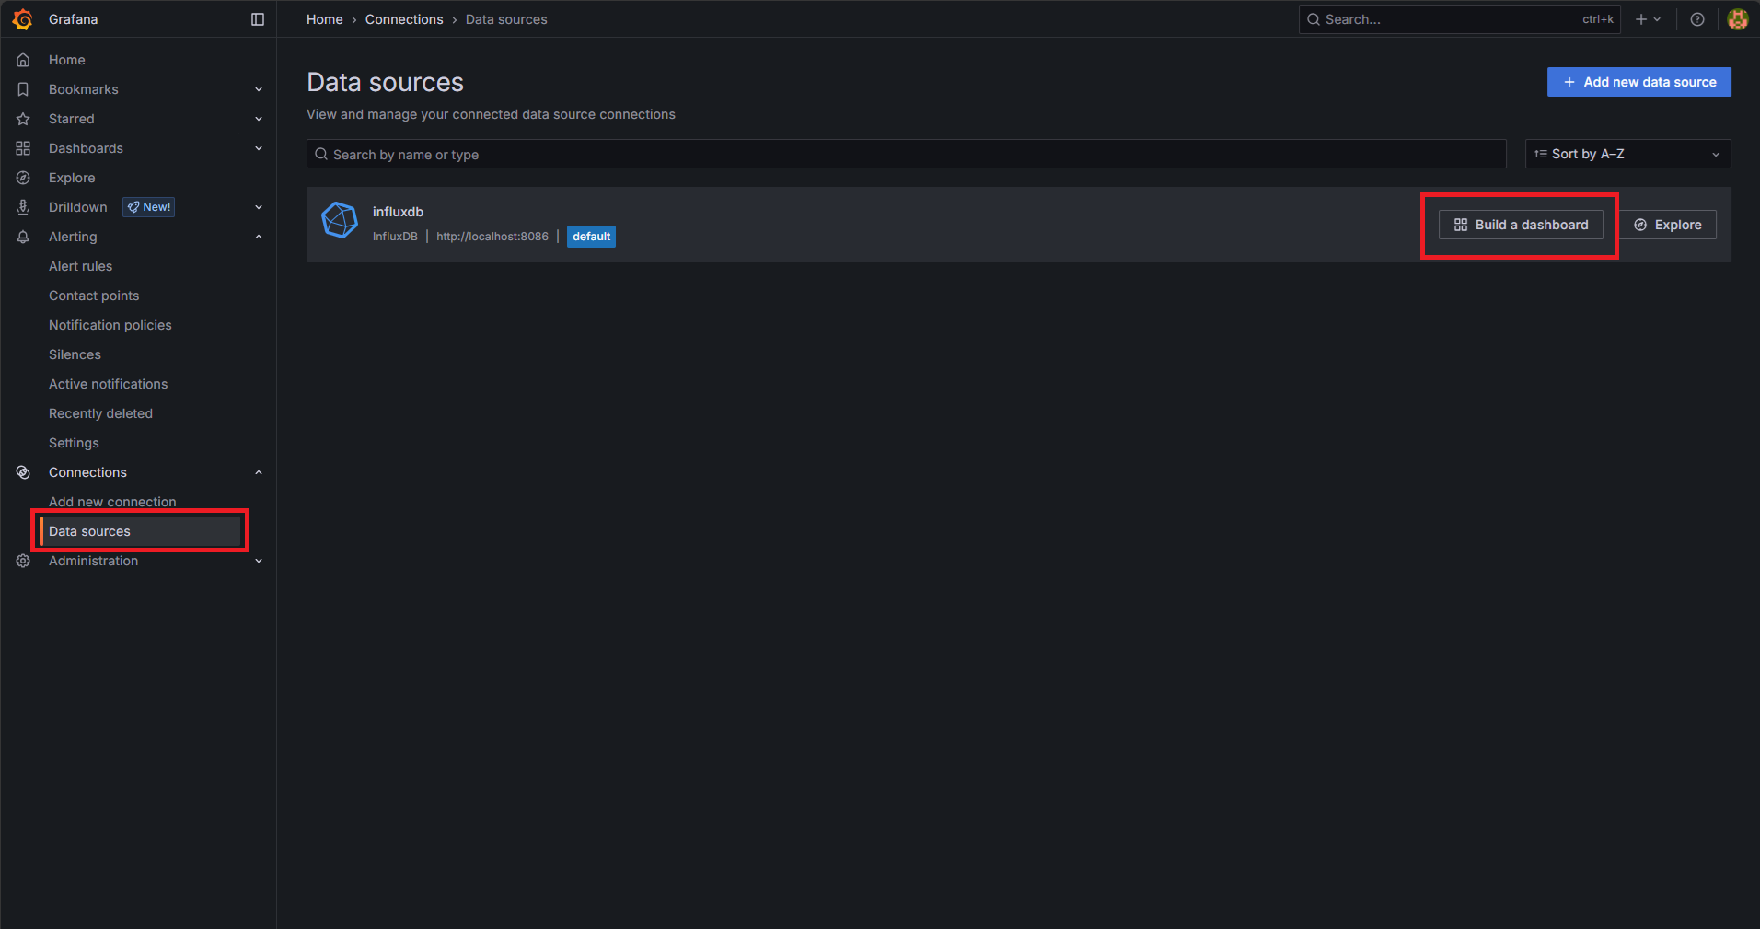Open the help question mark icon

pos(1697,19)
